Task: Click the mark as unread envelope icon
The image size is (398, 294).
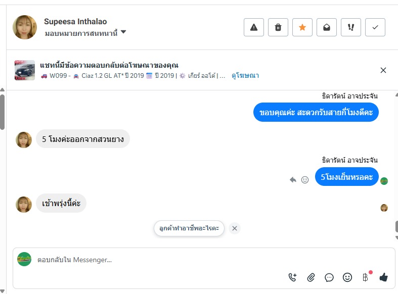Action: click(327, 27)
